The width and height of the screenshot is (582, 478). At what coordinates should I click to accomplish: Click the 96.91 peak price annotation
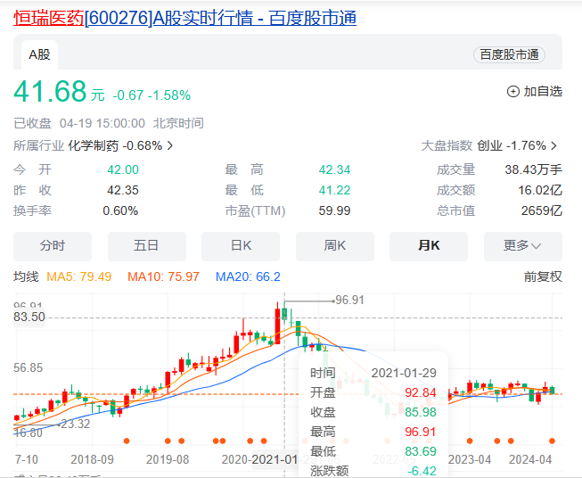pyautogui.click(x=349, y=301)
